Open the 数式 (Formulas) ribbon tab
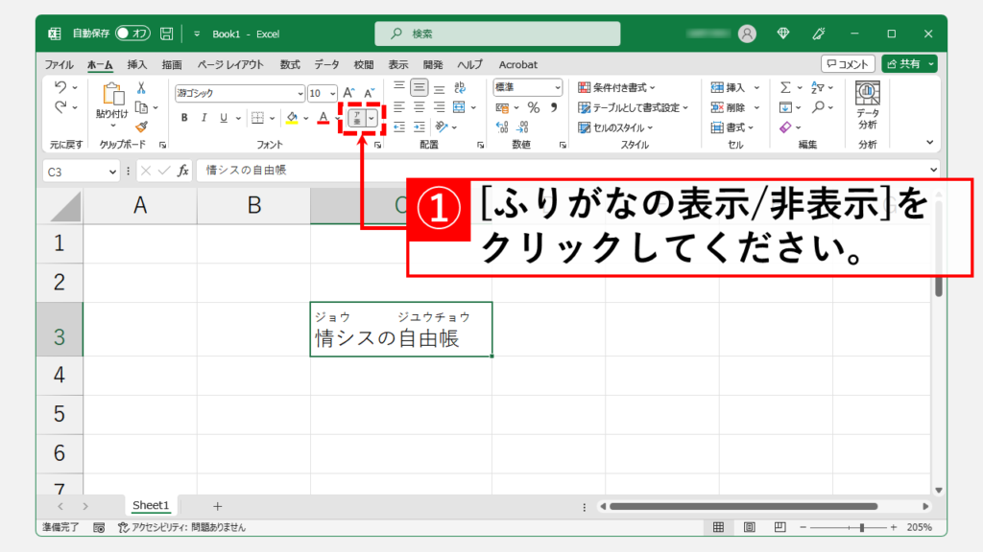The height and width of the screenshot is (552, 983). (x=290, y=64)
